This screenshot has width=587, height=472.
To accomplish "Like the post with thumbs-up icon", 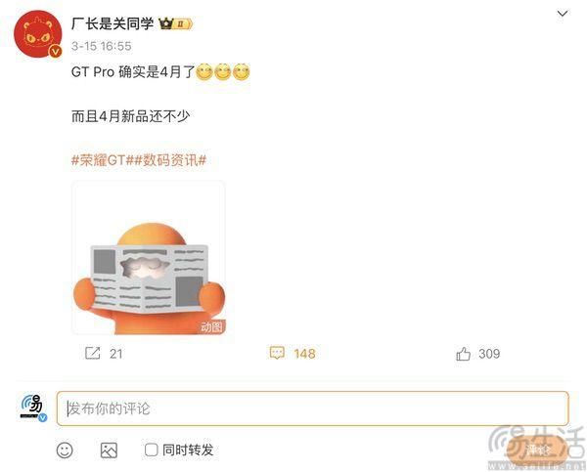I will point(463,354).
